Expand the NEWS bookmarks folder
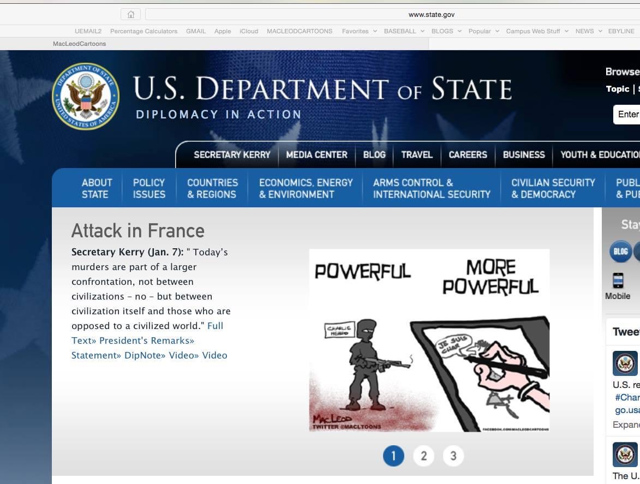Screen dimensions: 640x484 (x=589, y=31)
